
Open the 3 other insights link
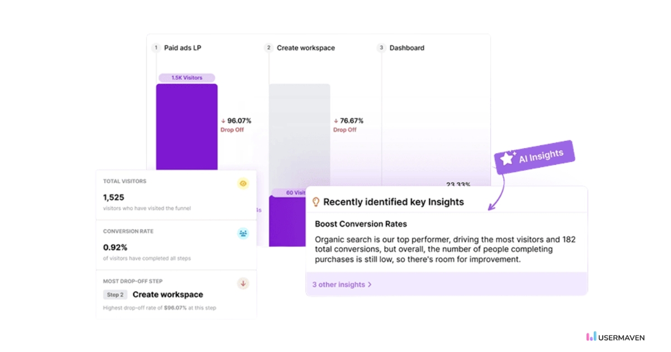339,285
